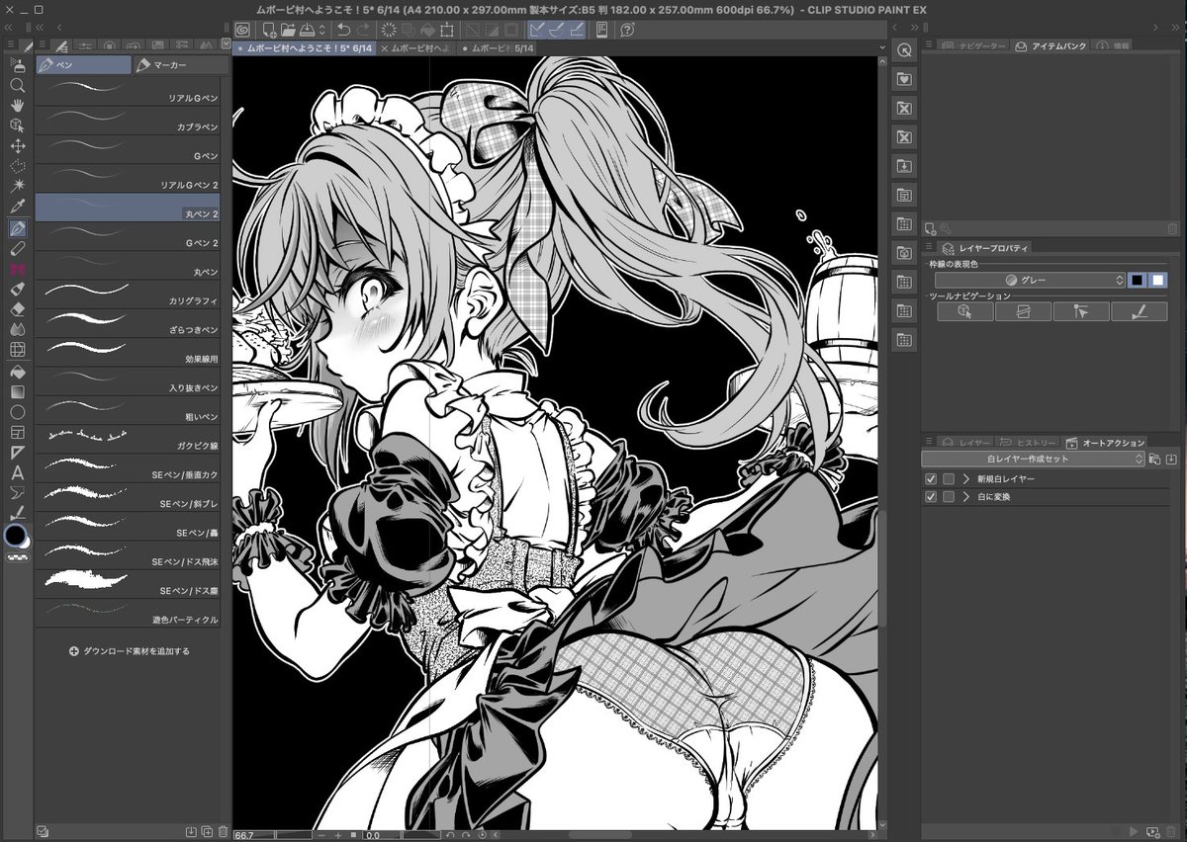
Task: Select the Eyedropper tool
Action: click(x=17, y=208)
